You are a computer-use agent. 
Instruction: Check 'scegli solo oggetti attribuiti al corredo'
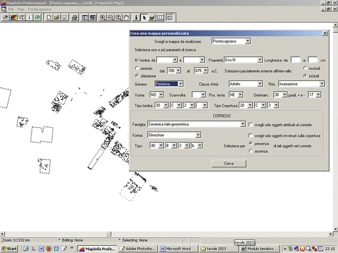point(251,124)
